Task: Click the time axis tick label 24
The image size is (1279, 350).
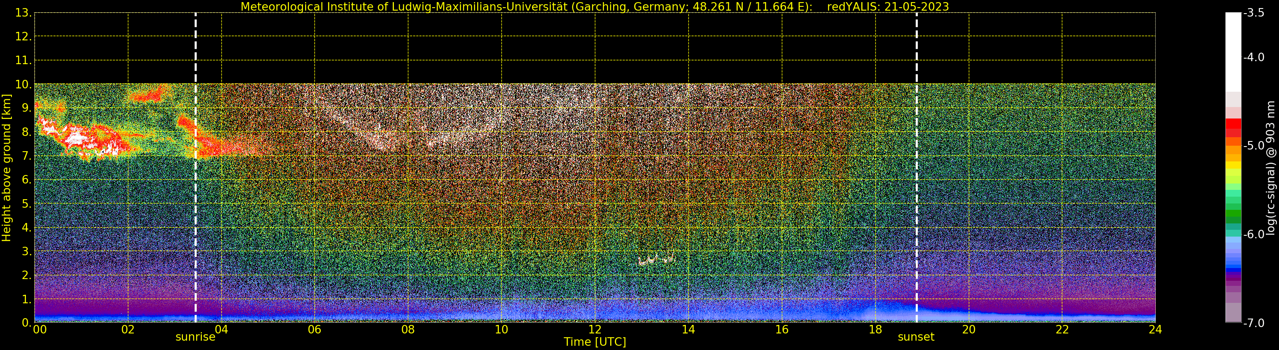Action: (x=1155, y=330)
